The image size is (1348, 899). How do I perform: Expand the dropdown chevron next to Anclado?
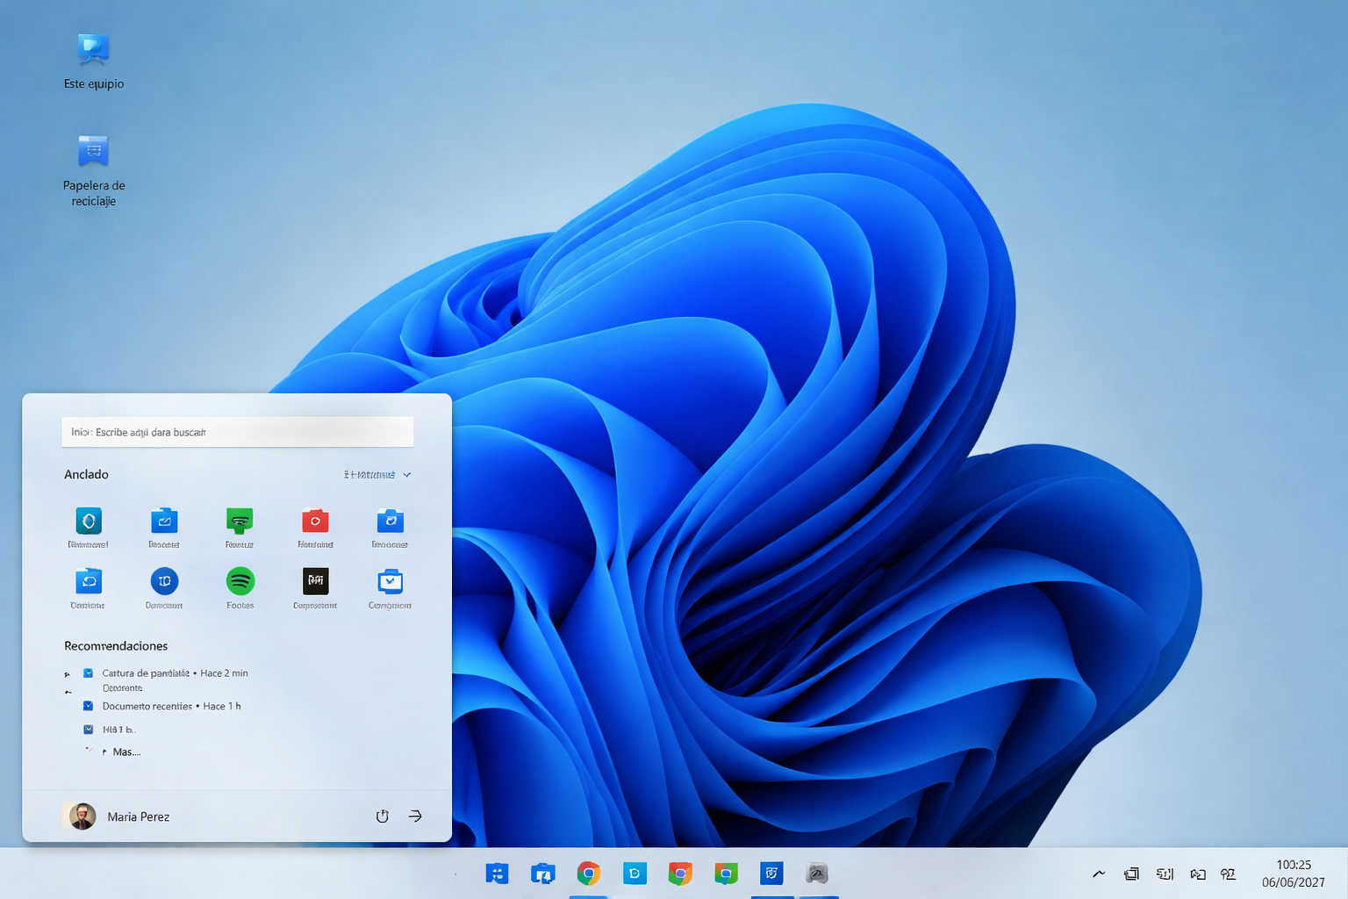[x=407, y=475]
